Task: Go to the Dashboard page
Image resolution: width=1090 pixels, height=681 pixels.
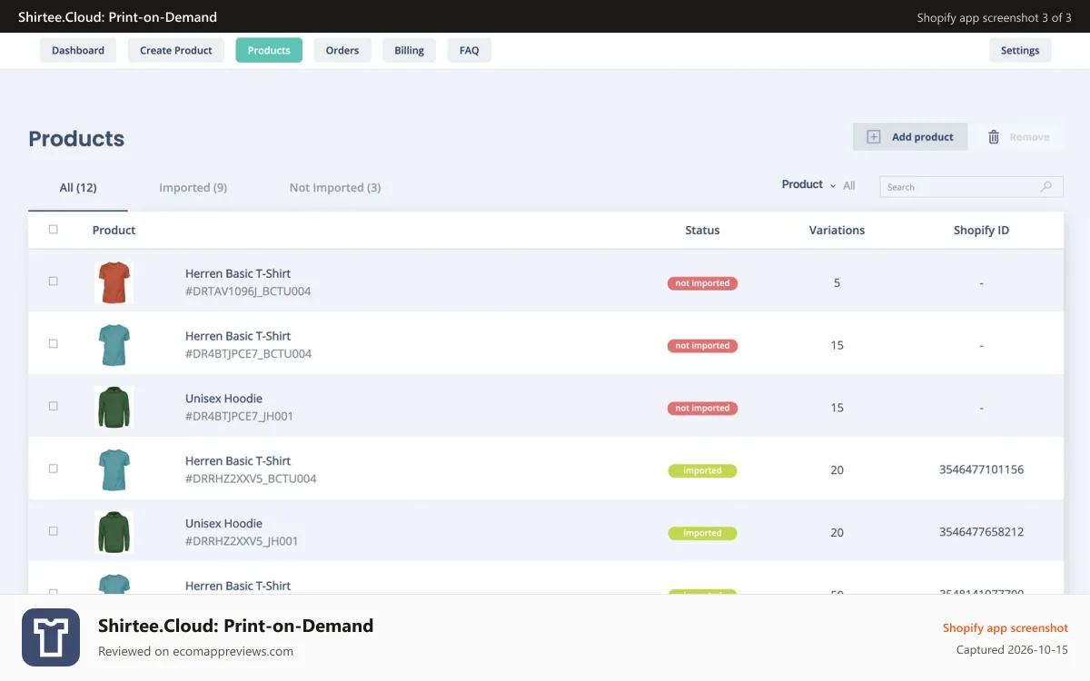Action: (x=78, y=50)
